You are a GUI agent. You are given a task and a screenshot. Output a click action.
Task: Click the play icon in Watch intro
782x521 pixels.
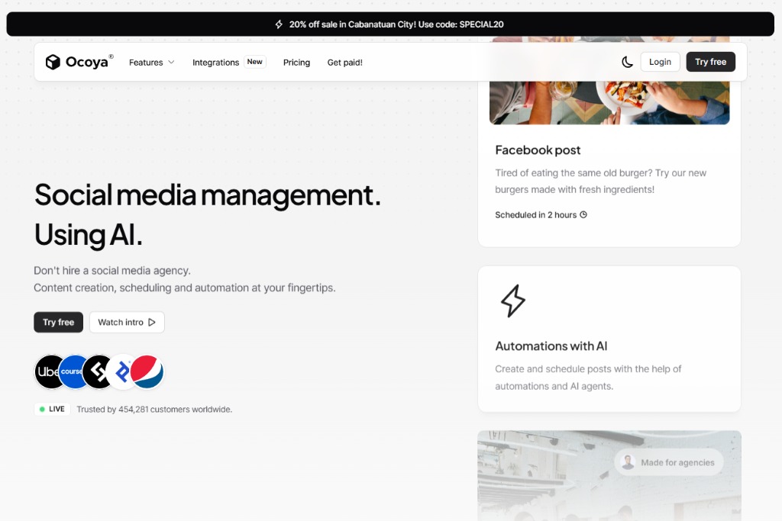point(152,322)
